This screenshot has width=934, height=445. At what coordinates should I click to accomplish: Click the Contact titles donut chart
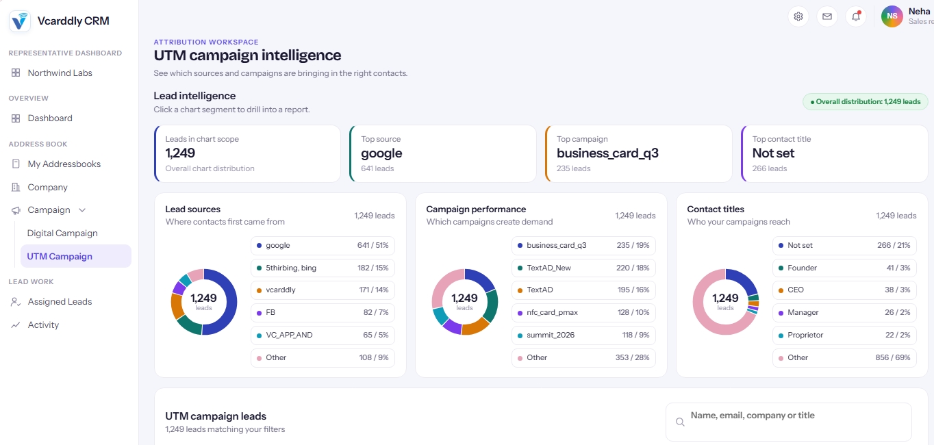coord(725,302)
